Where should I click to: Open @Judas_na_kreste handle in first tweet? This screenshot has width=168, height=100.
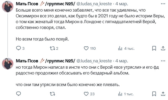[94, 4]
